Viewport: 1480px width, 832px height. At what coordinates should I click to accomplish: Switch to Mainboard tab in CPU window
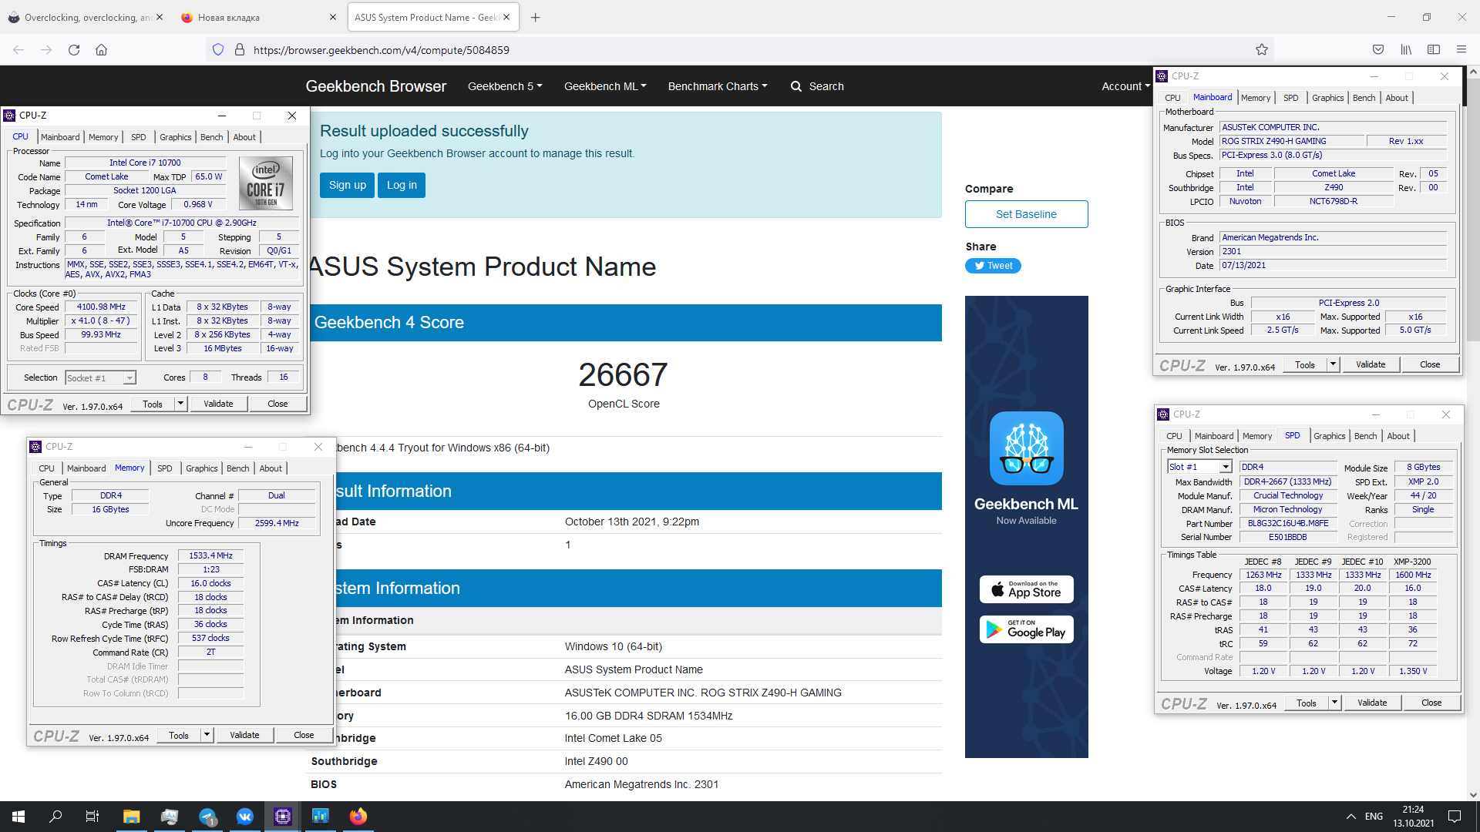(60, 137)
